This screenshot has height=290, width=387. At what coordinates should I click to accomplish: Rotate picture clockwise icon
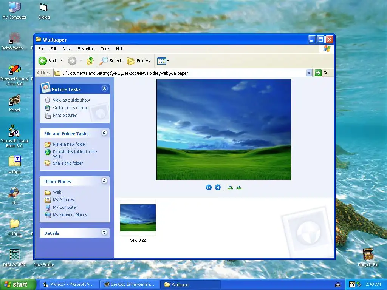point(230,187)
